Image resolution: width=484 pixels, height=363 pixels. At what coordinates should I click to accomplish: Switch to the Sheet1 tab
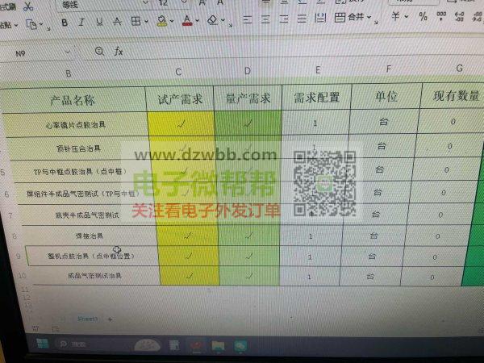click(86, 319)
